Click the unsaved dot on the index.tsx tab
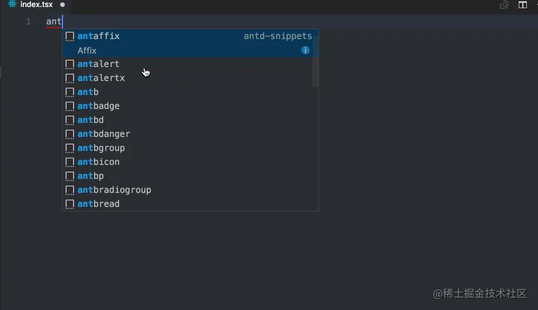Viewport: 538px width, 310px height. coord(63,5)
